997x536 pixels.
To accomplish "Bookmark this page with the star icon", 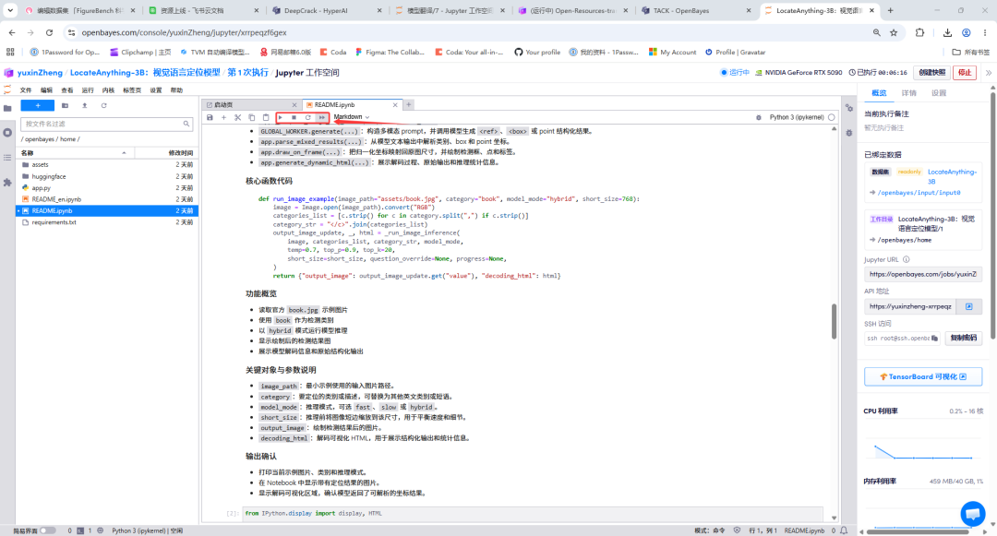I will coord(894,32).
